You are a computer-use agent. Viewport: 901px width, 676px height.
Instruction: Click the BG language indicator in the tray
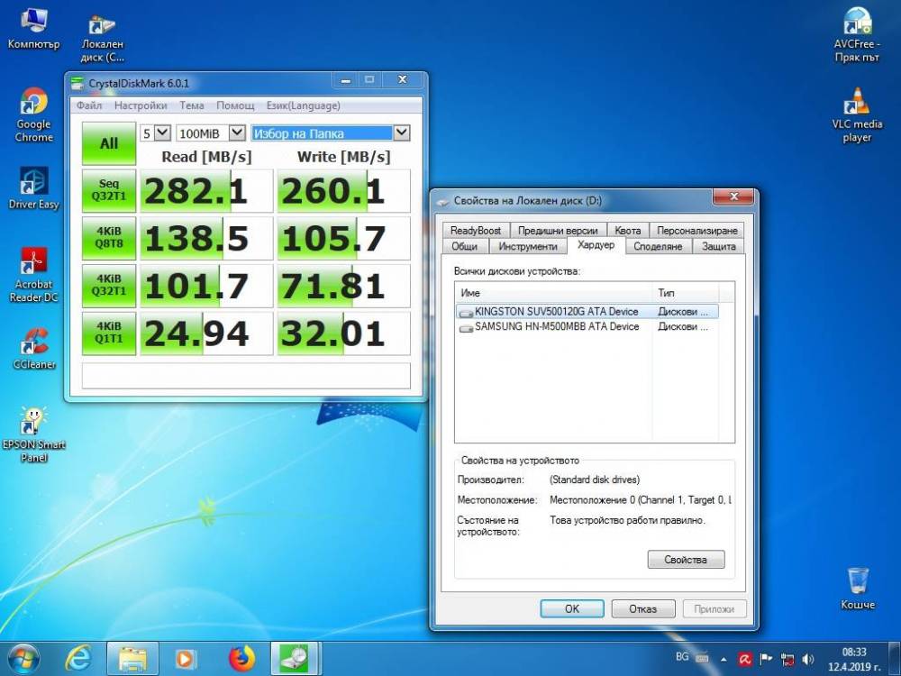[682, 656]
